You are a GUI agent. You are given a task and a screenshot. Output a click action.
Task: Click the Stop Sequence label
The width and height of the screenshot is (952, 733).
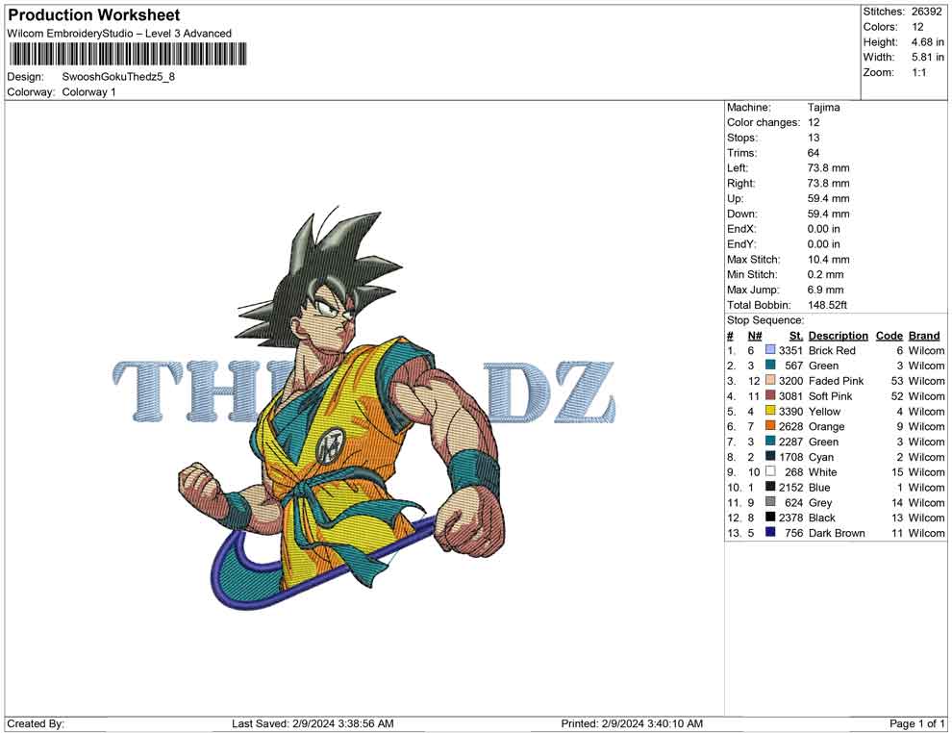pyautogui.click(x=765, y=320)
